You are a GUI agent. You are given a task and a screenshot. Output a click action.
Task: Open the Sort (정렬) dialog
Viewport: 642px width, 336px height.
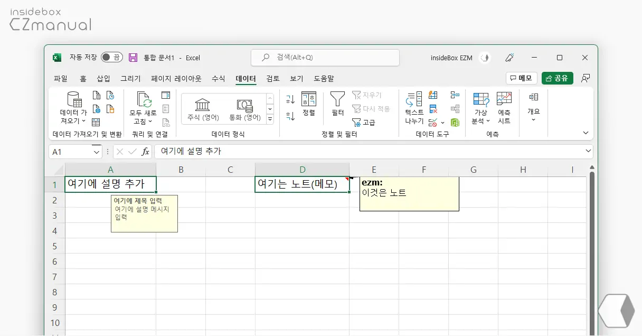pos(309,104)
